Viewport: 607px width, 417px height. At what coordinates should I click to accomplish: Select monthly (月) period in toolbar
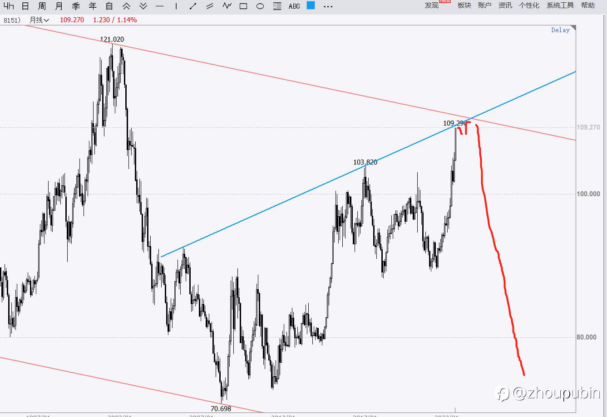pos(59,6)
